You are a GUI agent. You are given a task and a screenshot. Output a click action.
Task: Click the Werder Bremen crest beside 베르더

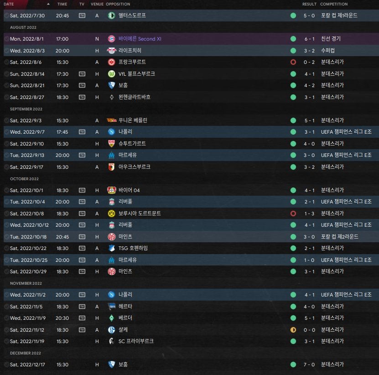(111, 318)
